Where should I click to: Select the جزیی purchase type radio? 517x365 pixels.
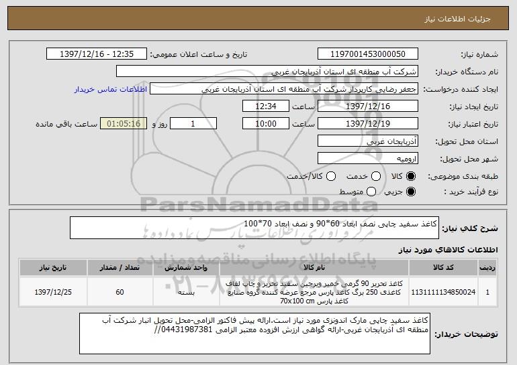411,192
